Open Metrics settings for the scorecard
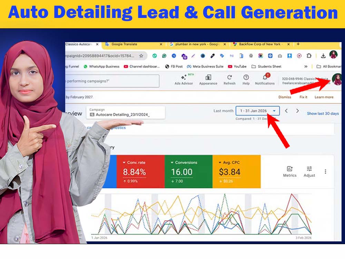This screenshot has width=345, height=259. pyautogui.click(x=289, y=172)
